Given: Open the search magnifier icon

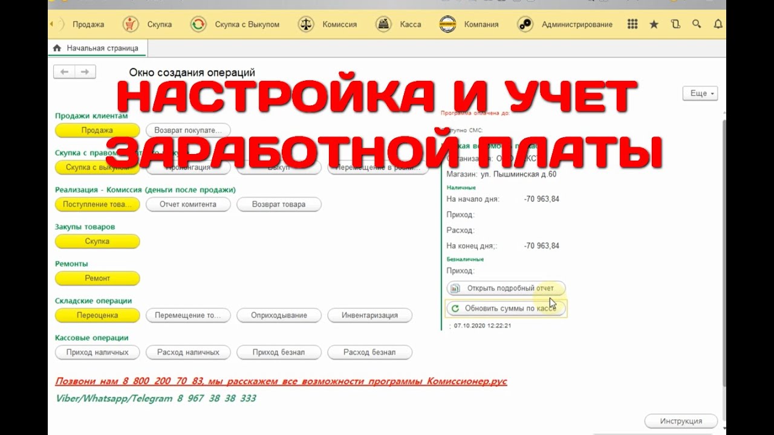Looking at the screenshot, I should 697,25.
